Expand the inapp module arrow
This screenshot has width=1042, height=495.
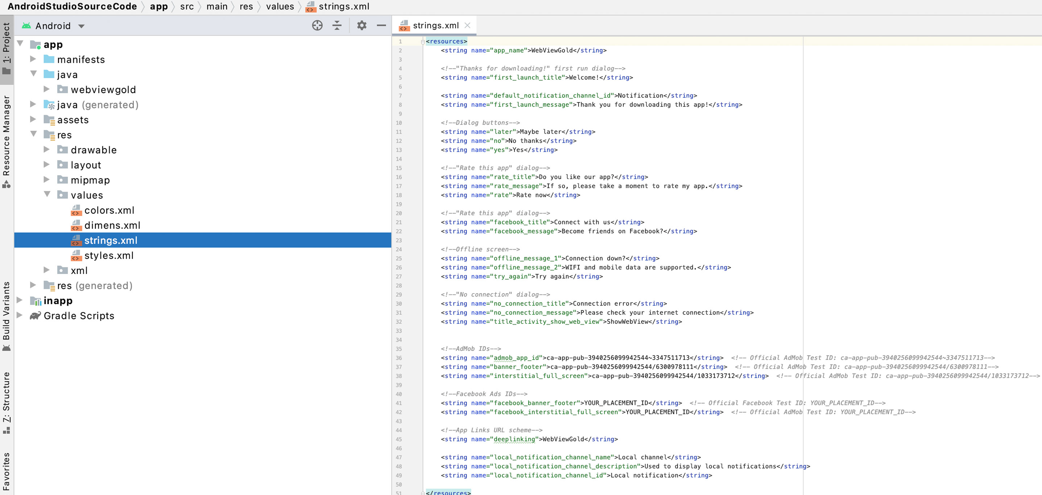(x=20, y=300)
